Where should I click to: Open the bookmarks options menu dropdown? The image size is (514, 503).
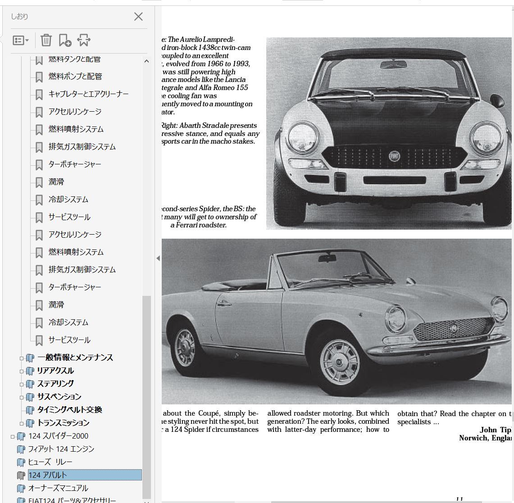tap(21, 41)
